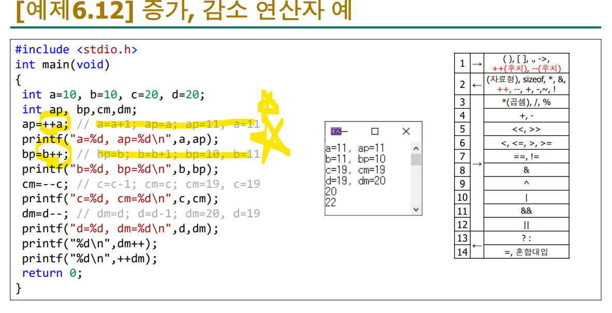Click the left arrow in precedence row 2

tap(477, 85)
